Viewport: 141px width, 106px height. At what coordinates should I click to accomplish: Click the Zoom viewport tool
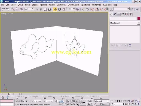[x=129, y=101]
